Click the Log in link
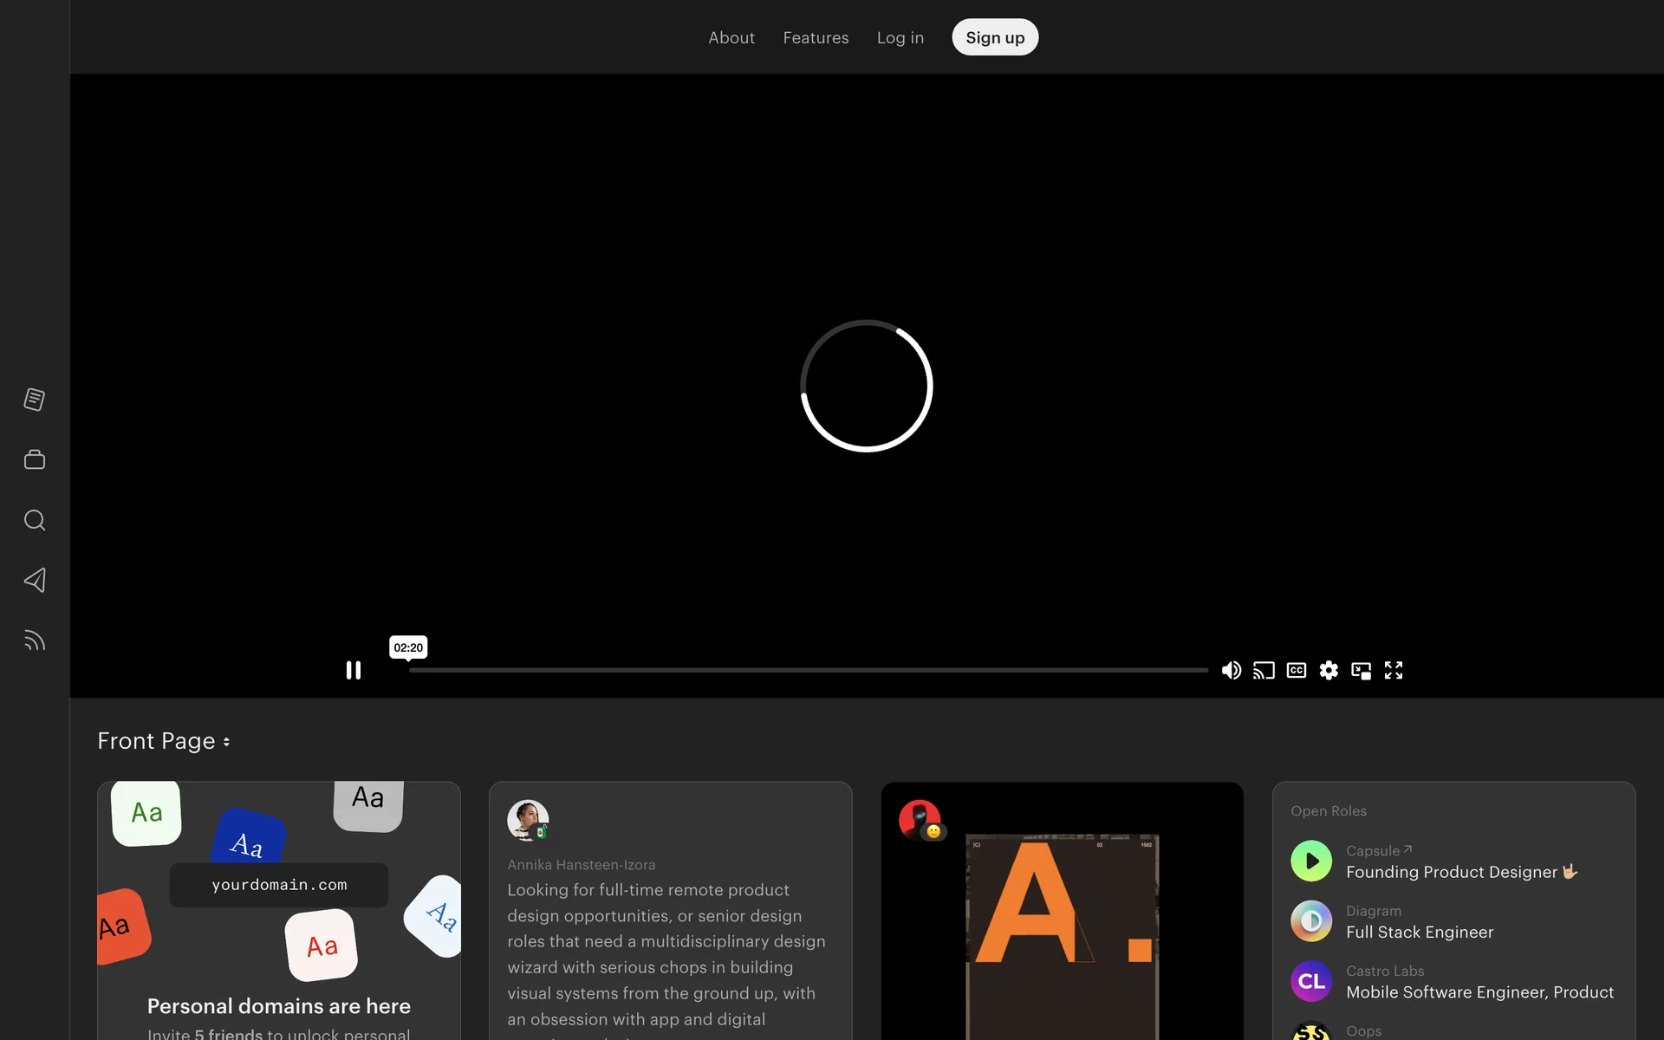1664x1040 pixels. [900, 37]
